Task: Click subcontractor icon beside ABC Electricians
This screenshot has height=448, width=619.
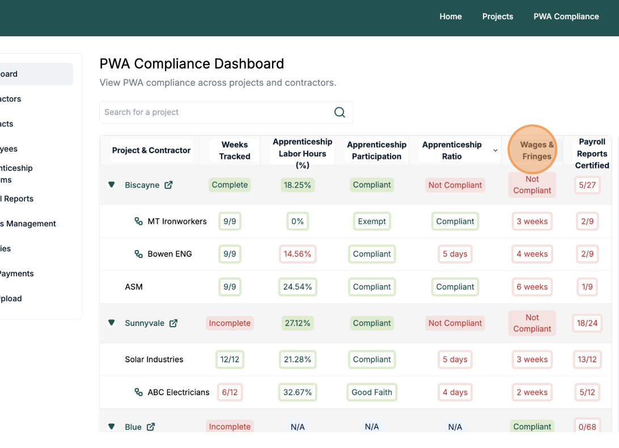Action: (x=138, y=392)
